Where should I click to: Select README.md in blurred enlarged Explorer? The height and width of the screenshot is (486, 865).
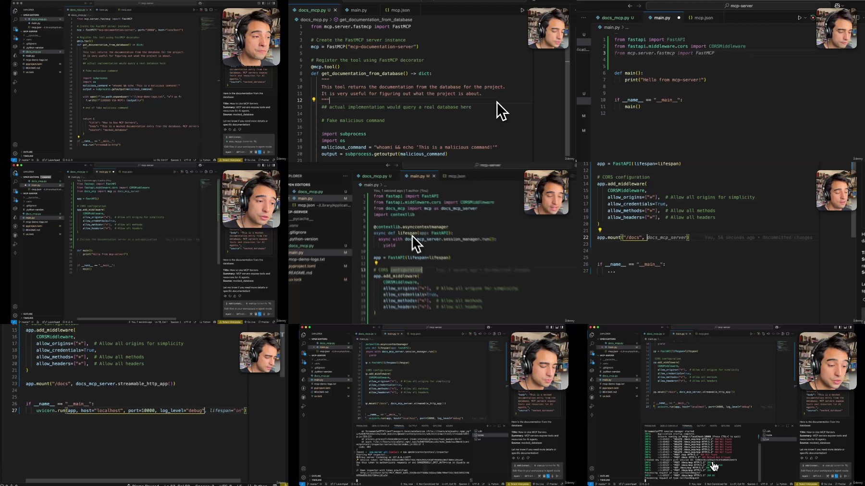(x=300, y=273)
